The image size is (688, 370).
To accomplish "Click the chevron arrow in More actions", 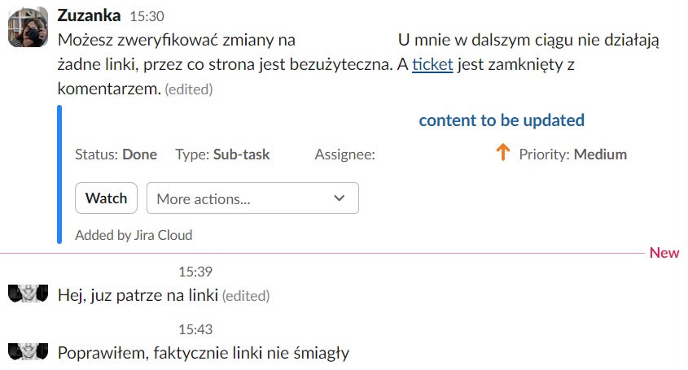I will coord(340,198).
